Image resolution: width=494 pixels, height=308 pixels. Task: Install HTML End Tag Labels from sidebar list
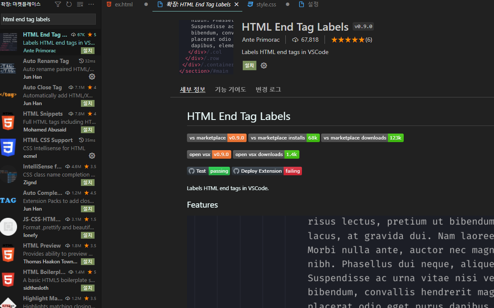pyautogui.click(x=88, y=50)
